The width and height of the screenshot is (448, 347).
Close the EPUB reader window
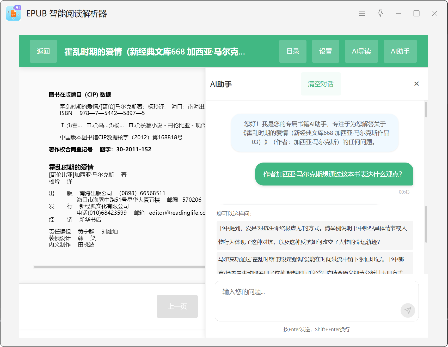coord(434,13)
